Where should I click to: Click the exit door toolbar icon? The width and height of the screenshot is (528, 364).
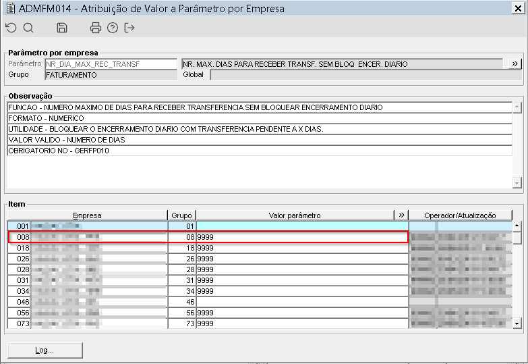(129, 28)
